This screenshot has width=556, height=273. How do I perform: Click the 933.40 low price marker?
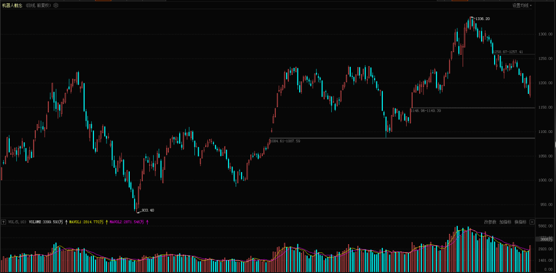pos(147,210)
